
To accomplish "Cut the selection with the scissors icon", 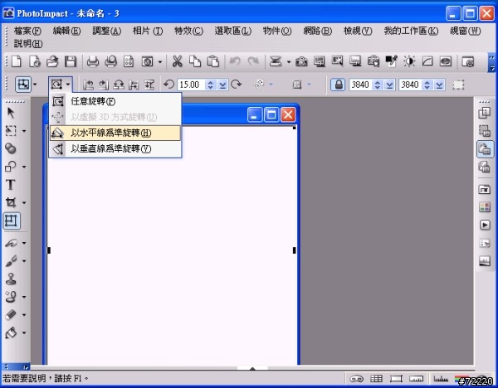I will 178,61.
